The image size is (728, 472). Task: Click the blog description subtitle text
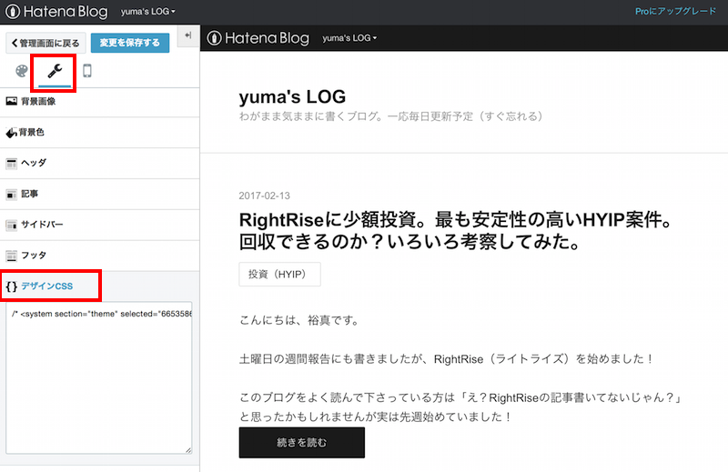(x=391, y=116)
